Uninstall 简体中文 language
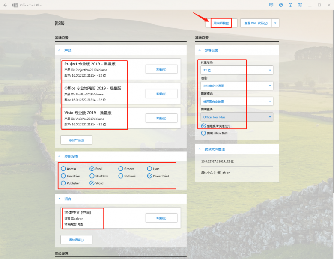The height and width of the screenshot is (259, 334). pyautogui.click(x=161, y=218)
